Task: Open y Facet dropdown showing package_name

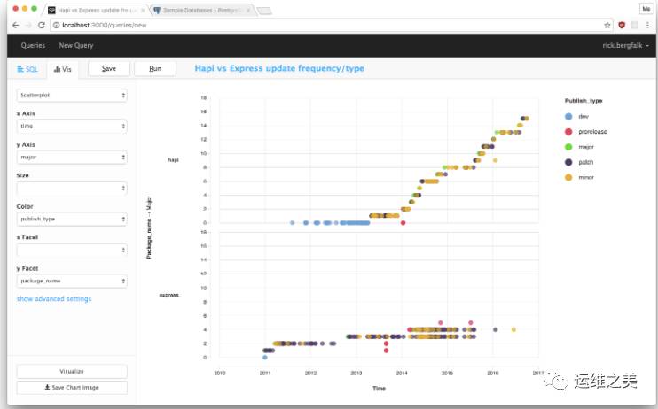Action: [72, 281]
